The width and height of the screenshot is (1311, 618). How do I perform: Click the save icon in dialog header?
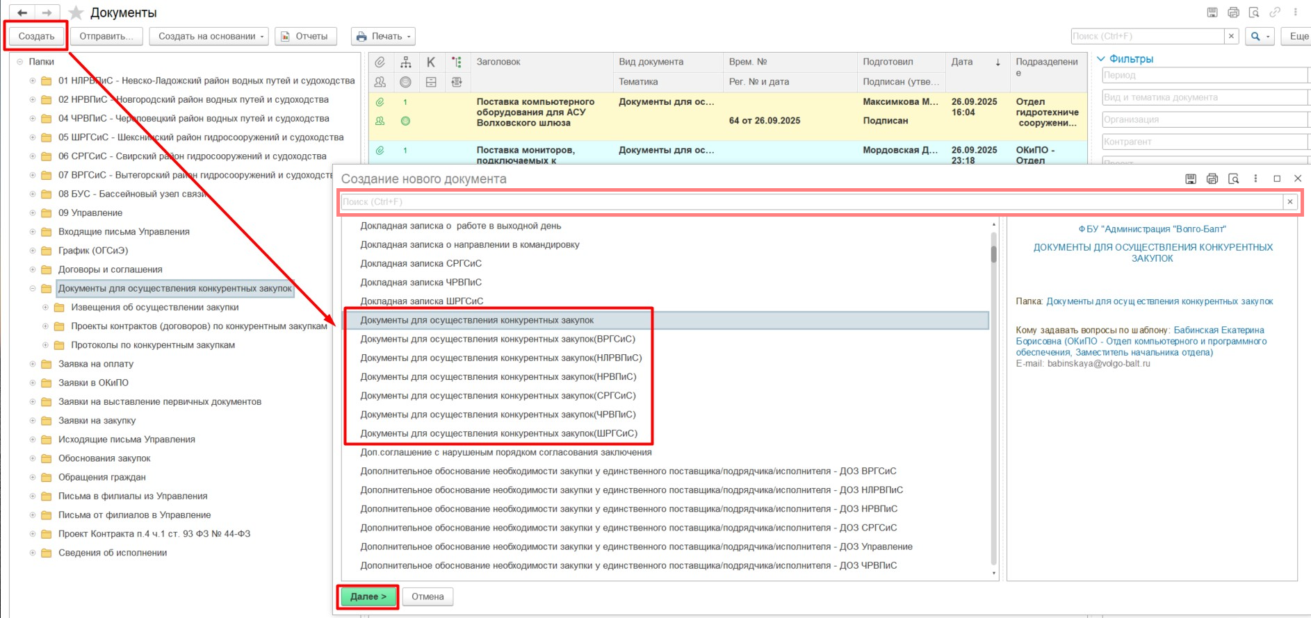(x=1191, y=178)
